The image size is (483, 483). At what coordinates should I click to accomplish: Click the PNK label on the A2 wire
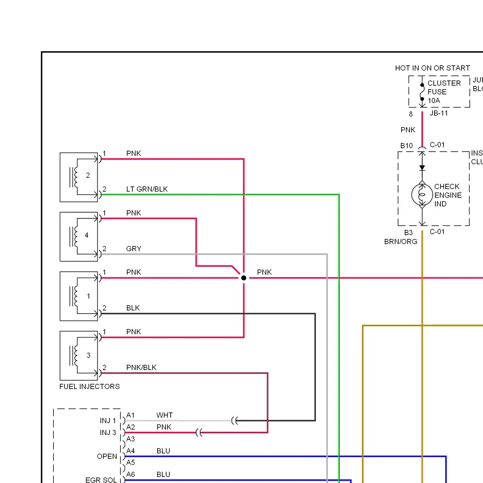tap(164, 427)
